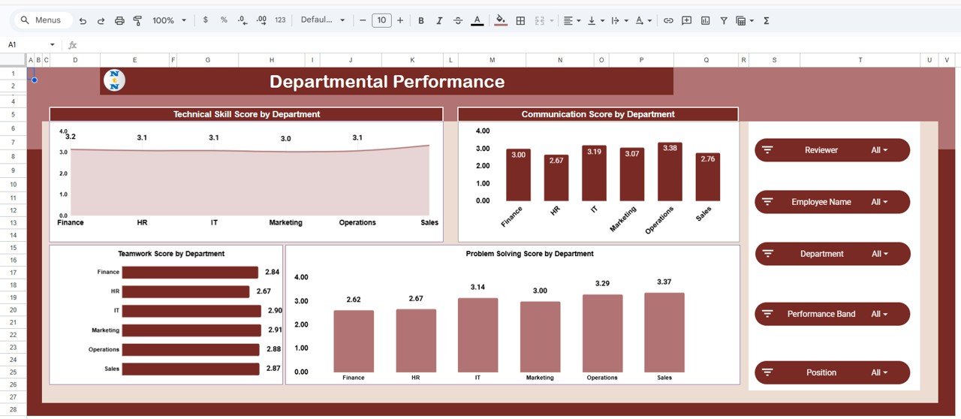Click the Redo icon

point(101,20)
